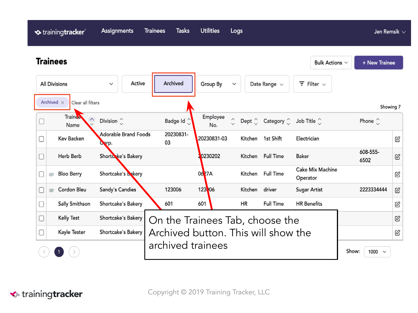418x313 pixels.
Task: Click Clear all filters link
Action: 85,103
